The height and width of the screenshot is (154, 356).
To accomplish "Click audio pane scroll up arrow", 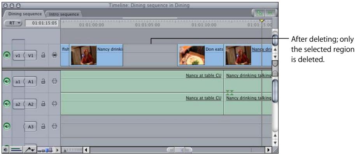I will 275,136.
